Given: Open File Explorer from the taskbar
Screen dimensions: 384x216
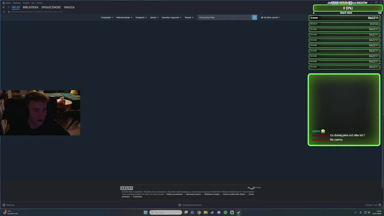Looking at the screenshot, I should [x=205, y=212].
